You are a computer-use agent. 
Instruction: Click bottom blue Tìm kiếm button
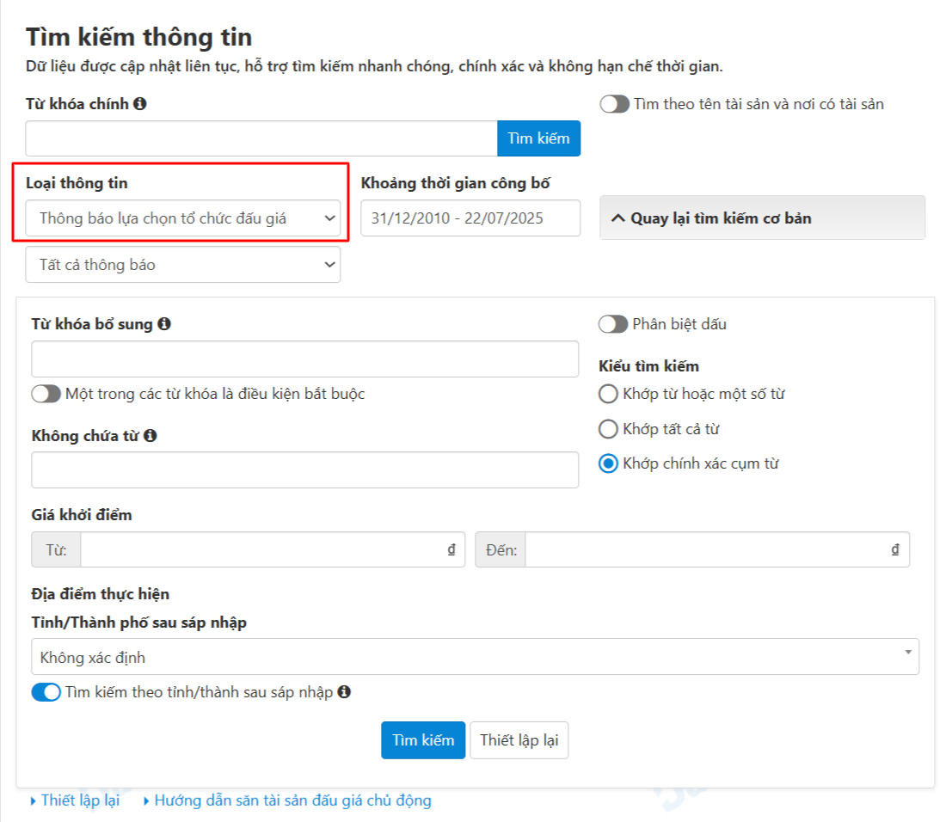click(423, 740)
